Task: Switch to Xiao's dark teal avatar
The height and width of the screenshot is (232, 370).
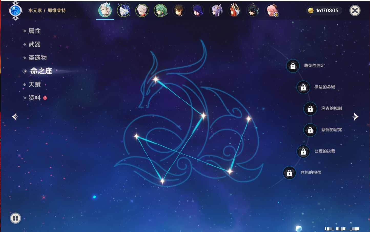Action: [x=253, y=11]
